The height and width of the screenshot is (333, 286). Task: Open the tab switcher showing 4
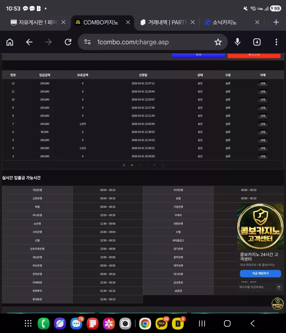[x=257, y=42]
